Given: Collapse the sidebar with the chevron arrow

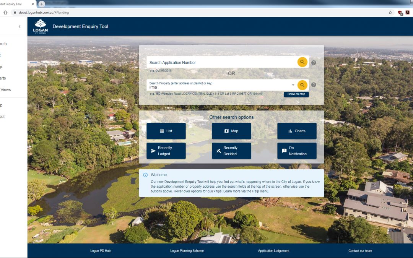Looking at the screenshot, I should tap(20, 26).
